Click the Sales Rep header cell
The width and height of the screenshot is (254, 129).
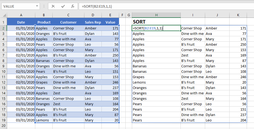pos(93,22)
